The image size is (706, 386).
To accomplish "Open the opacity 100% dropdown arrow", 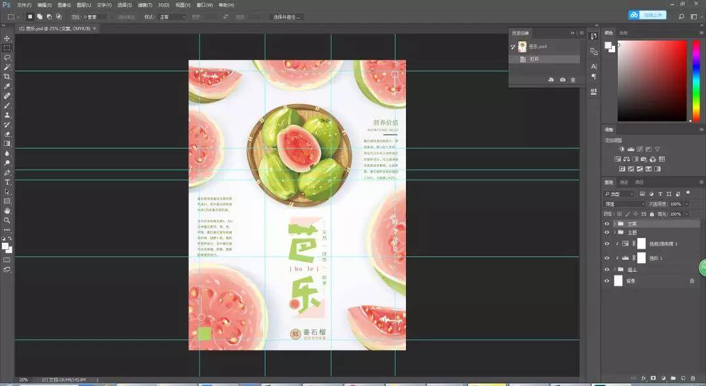I will (x=686, y=204).
